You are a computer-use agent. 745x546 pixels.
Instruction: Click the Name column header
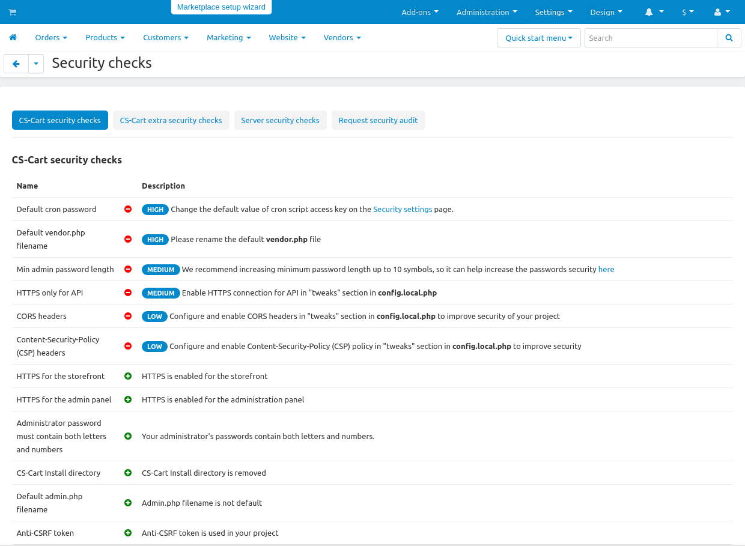point(27,186)
